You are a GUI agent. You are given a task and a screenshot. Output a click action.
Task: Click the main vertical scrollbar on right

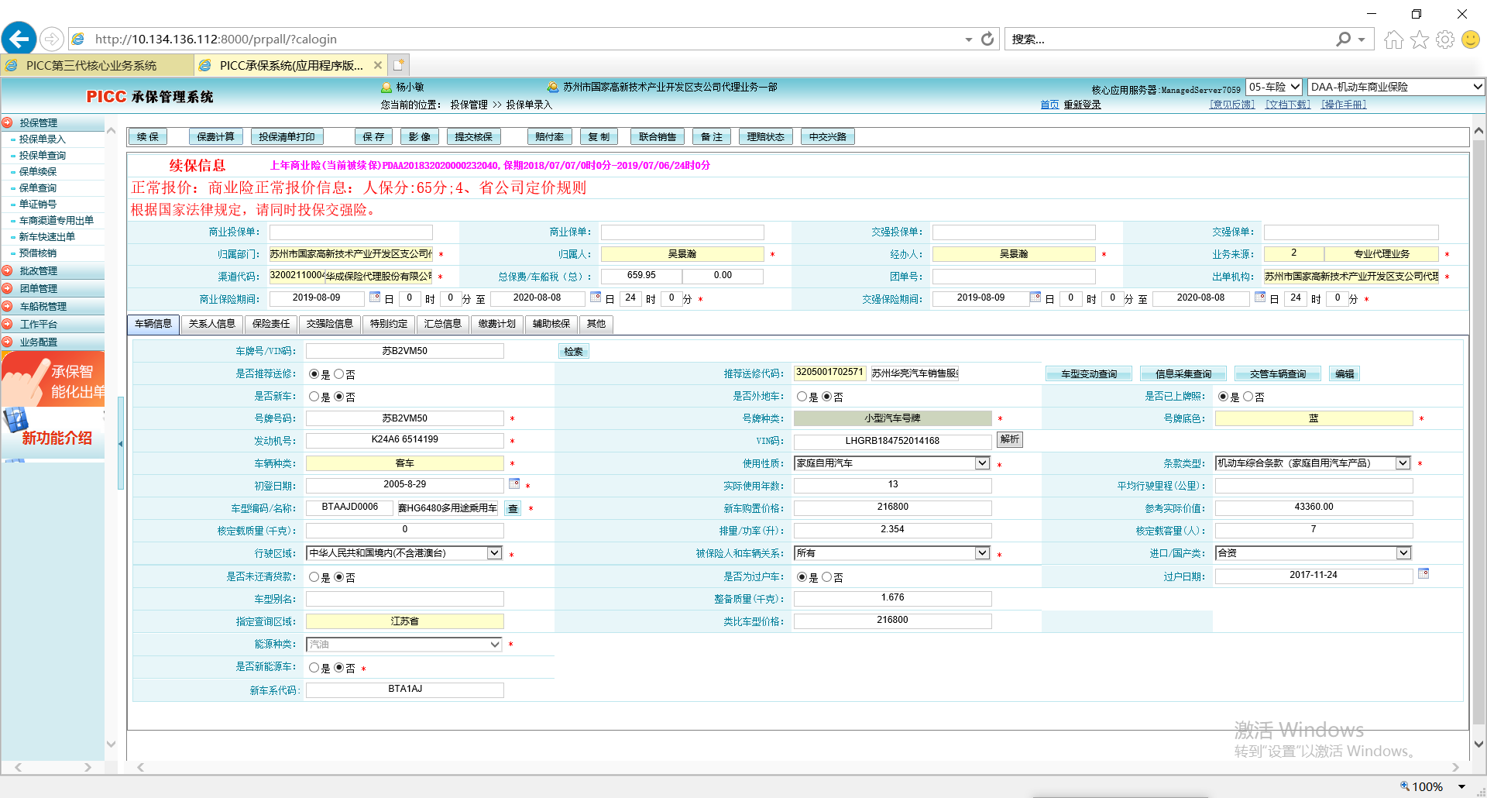[1478, 434]
